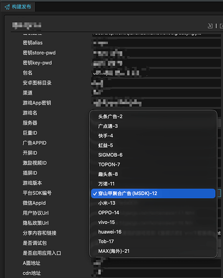Click the 微信AppId label
This screenshot has width=223, height=278.
click(34, 203)
